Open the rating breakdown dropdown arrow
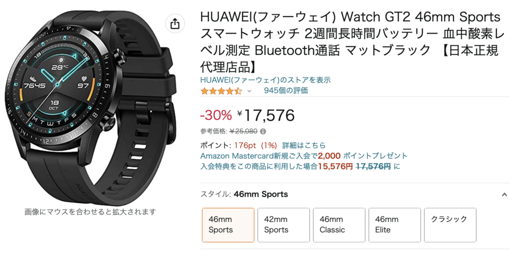The image size is (515, 256). coord(249,91)
